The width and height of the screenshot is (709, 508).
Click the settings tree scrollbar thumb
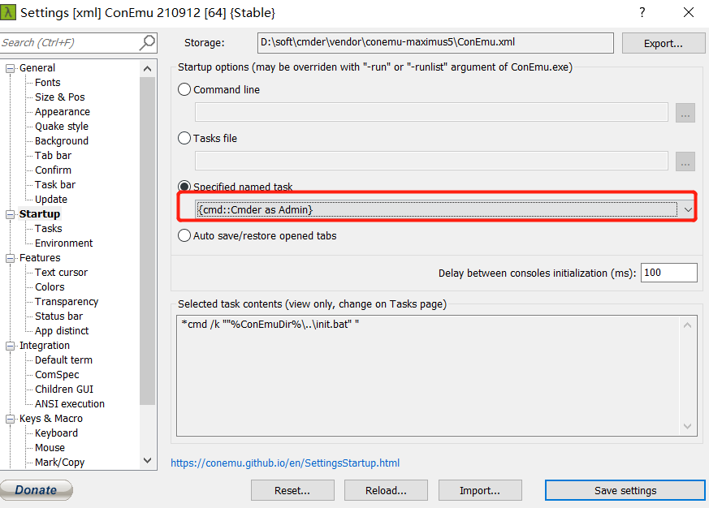(148, 240)
